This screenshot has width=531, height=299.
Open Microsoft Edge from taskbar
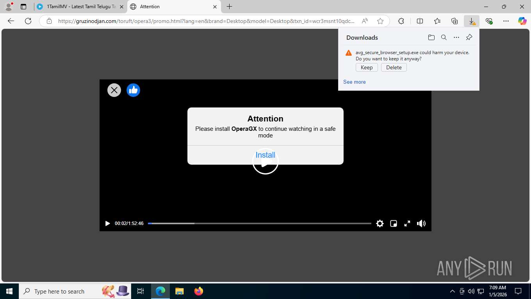coord(160,291)
